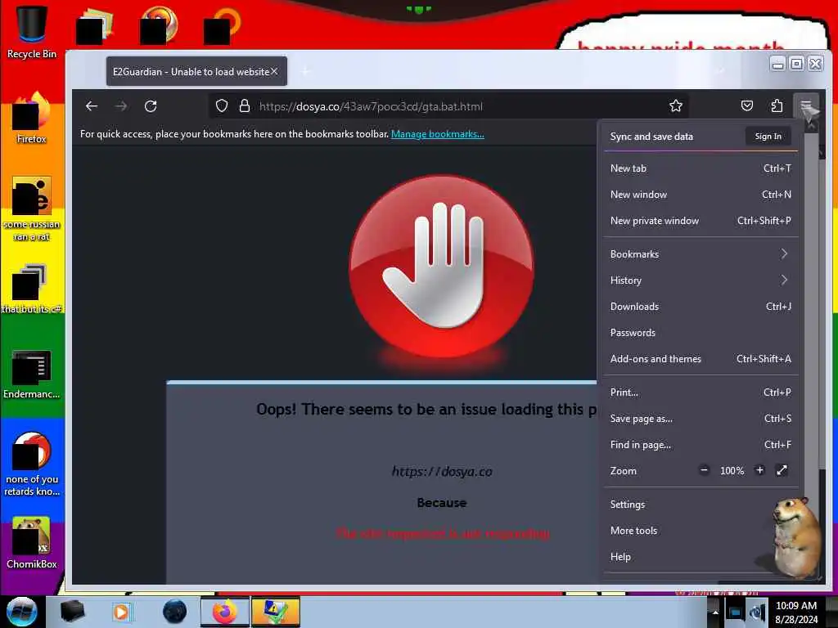Open a new tab with plus button
This screenshot has width=838, height=628.
point(306,71)
